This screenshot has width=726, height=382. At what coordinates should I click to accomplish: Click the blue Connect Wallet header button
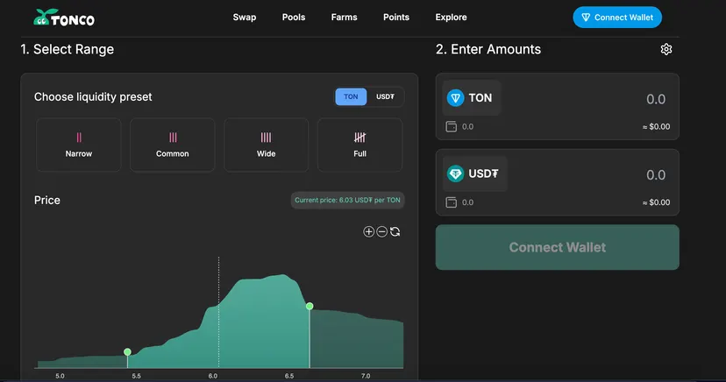click(x=617, y=18)
